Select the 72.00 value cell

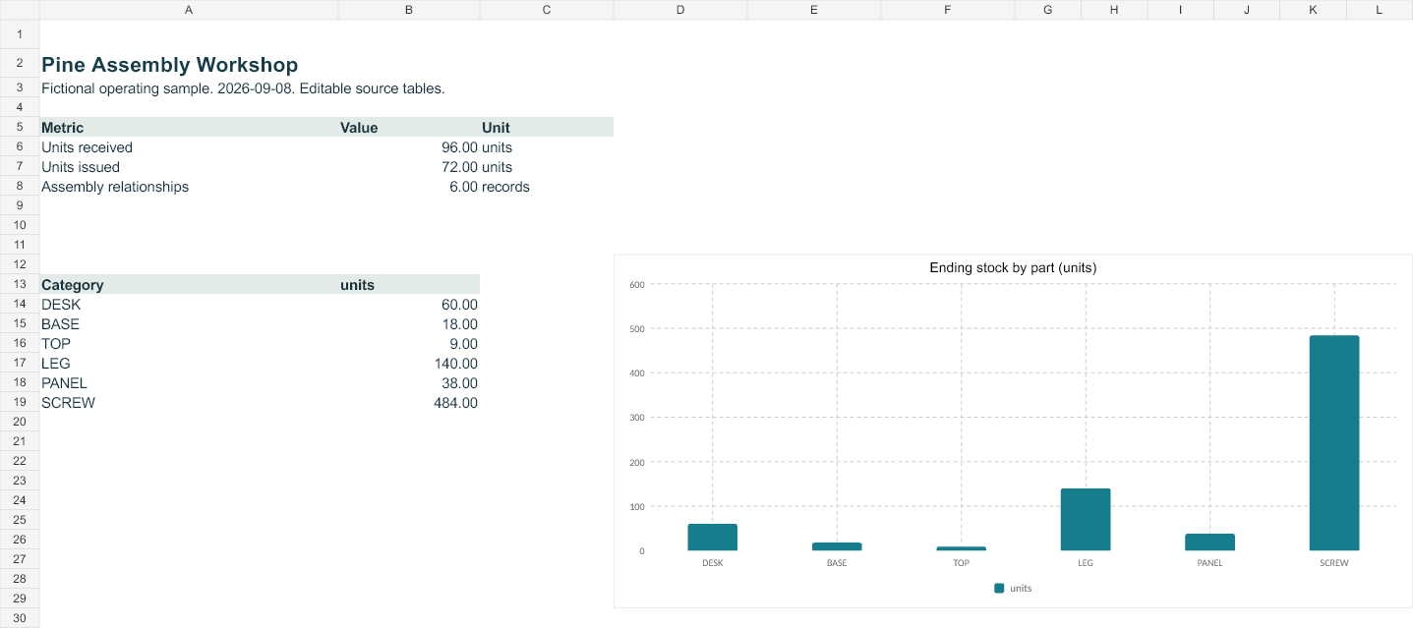(x=409, y=167)
